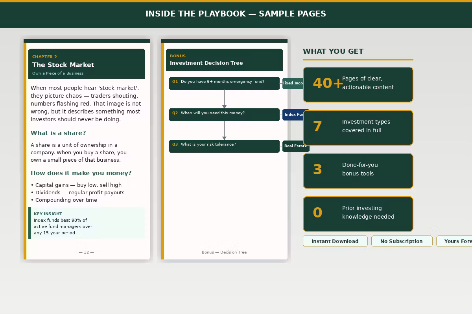
Task: Click 'INSIDE THE PLAYBOOK — SAMPLE PAGES' header
Action: point(236,14)
